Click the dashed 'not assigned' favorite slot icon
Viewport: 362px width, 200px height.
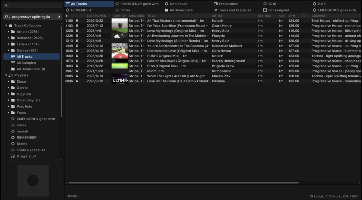coord(265,10)
